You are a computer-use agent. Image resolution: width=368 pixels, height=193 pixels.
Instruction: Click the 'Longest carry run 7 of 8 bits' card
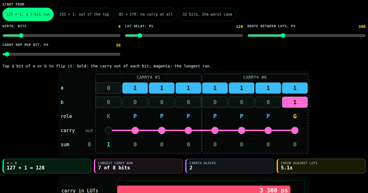pyautogui.click(x=138, y=166)
